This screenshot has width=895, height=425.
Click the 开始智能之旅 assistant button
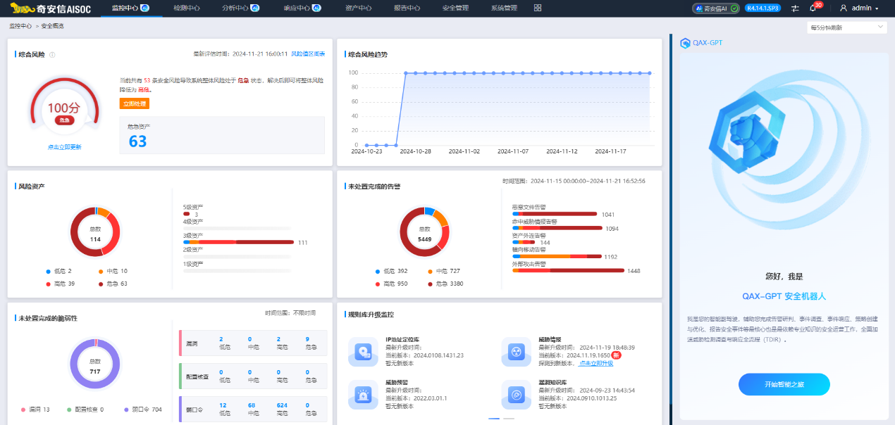[x=784, y=384]
